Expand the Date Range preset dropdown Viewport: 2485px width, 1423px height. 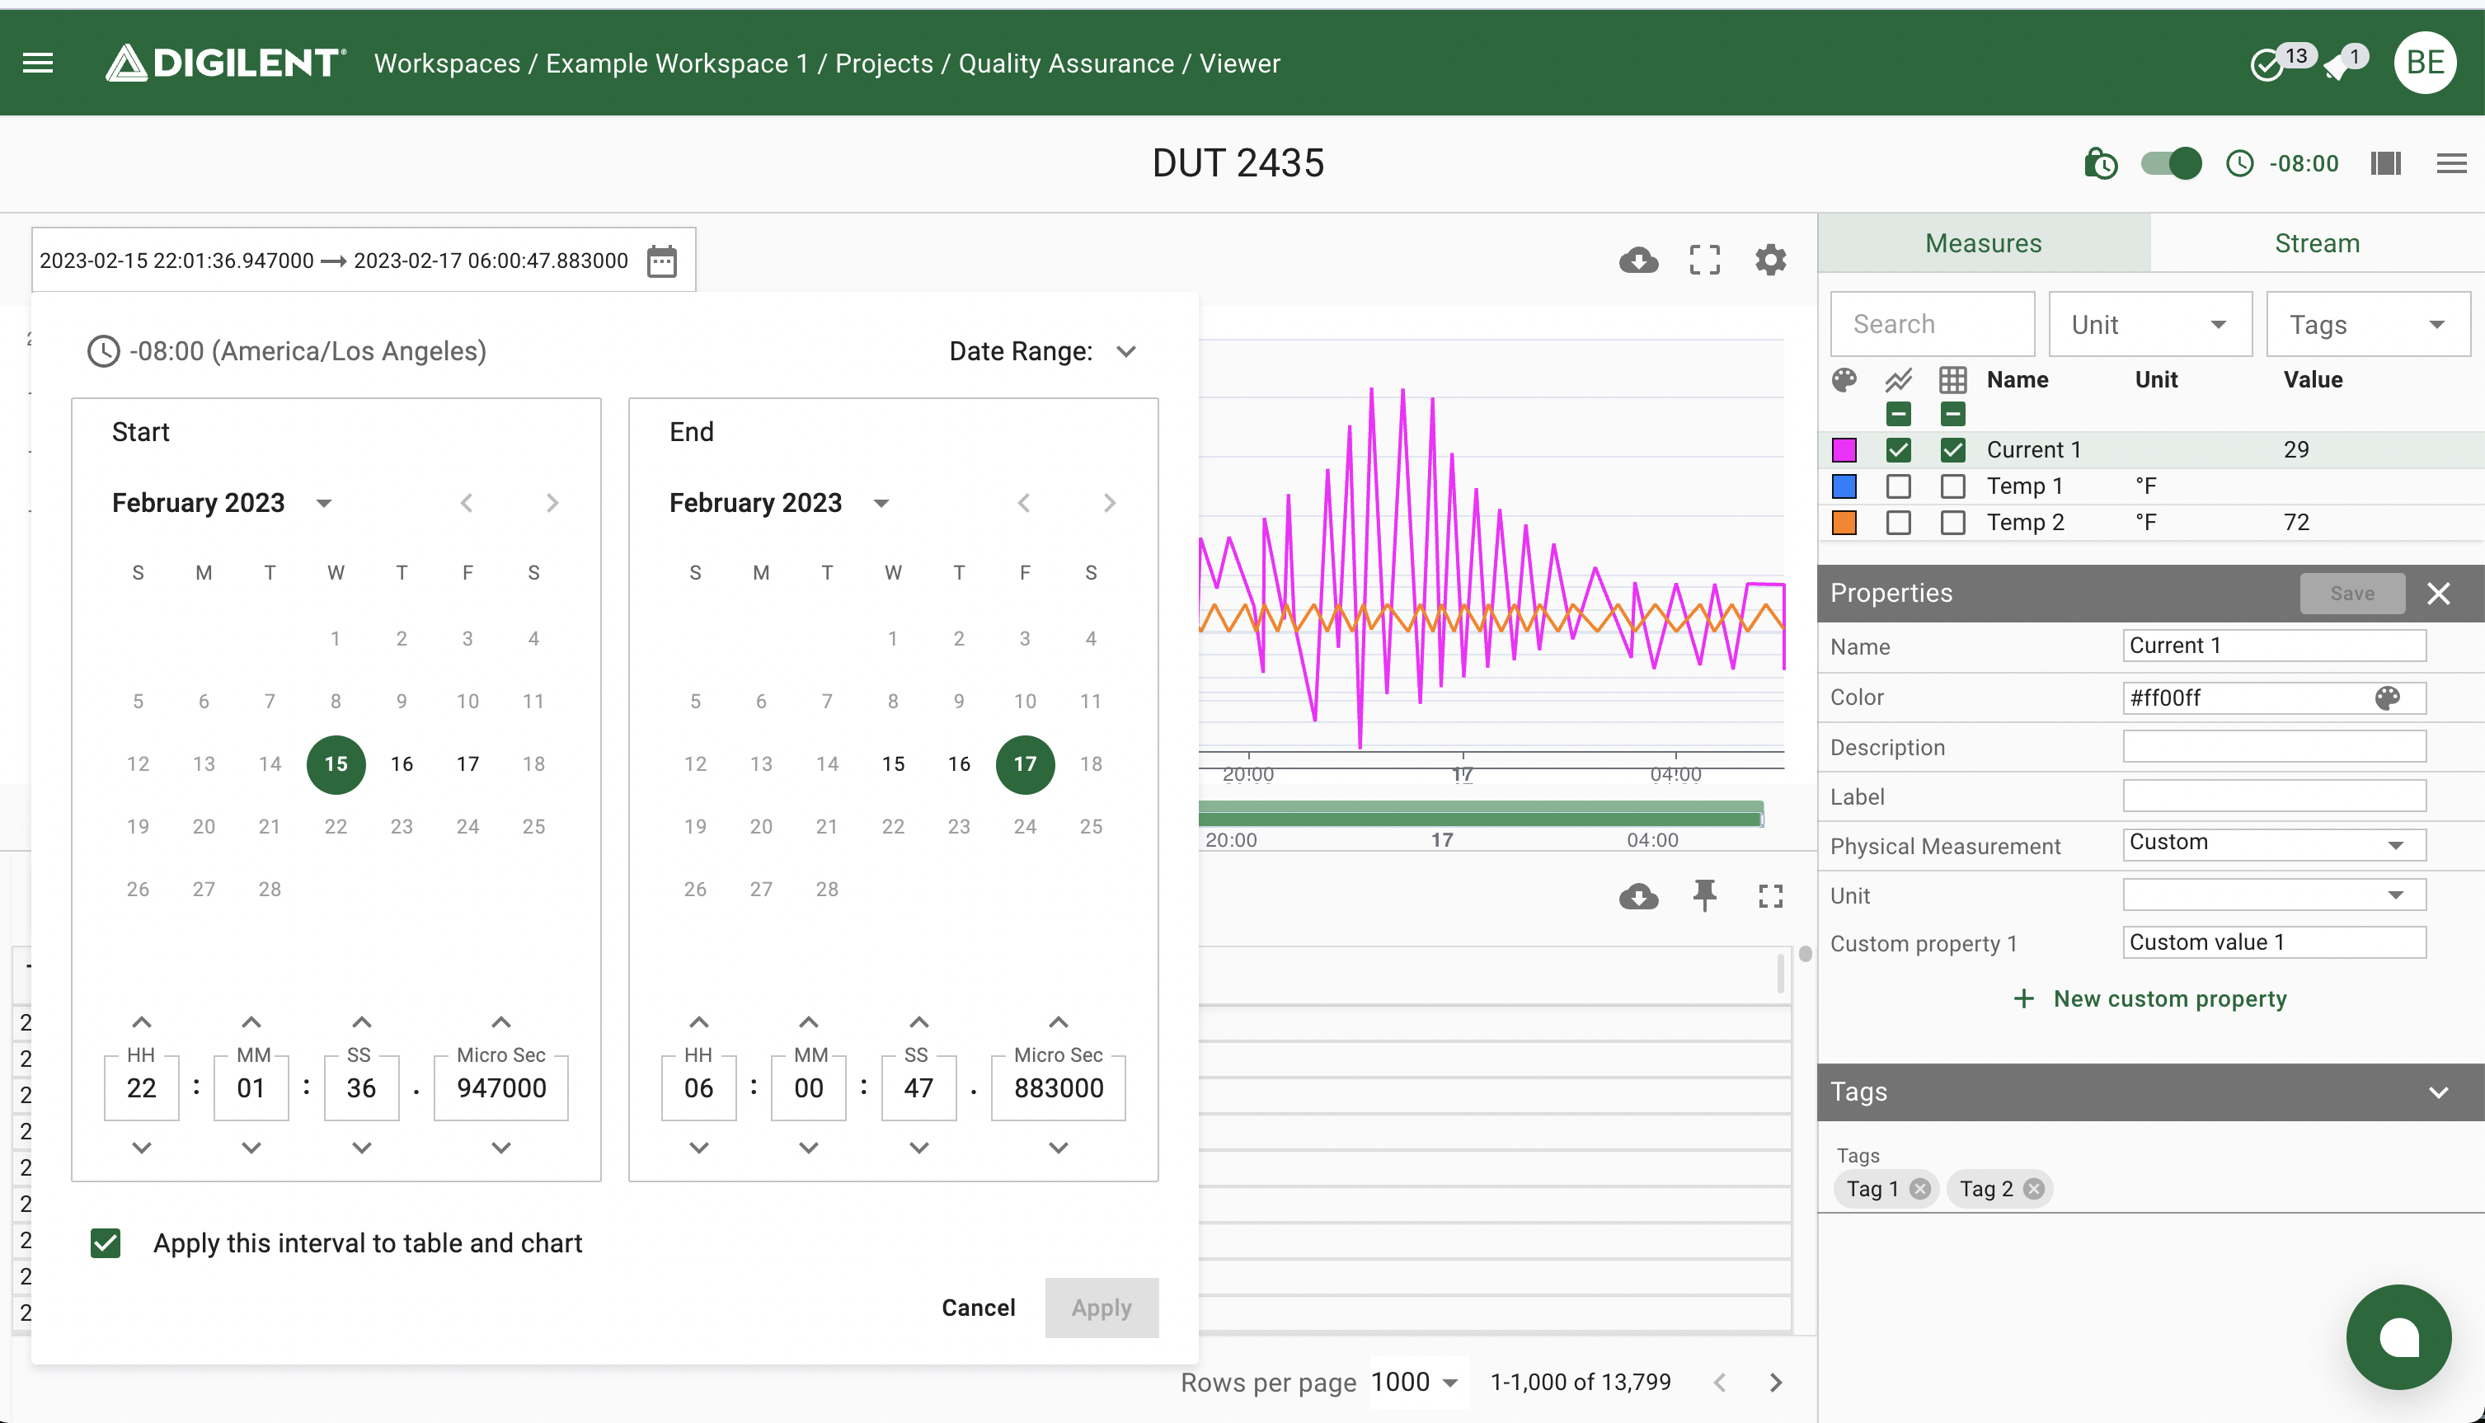[1127, 352]
